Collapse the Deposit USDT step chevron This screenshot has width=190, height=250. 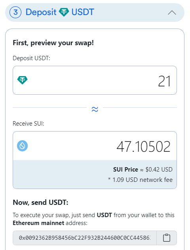click(x=172, y=12)
